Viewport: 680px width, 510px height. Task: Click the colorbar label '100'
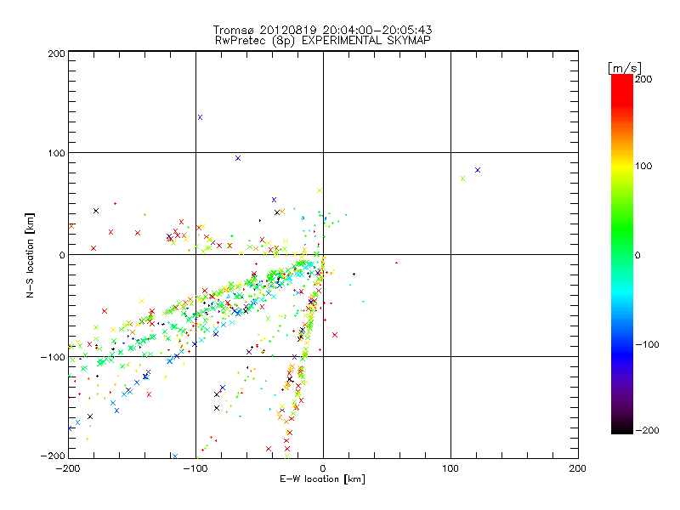[x=643, y=166]
